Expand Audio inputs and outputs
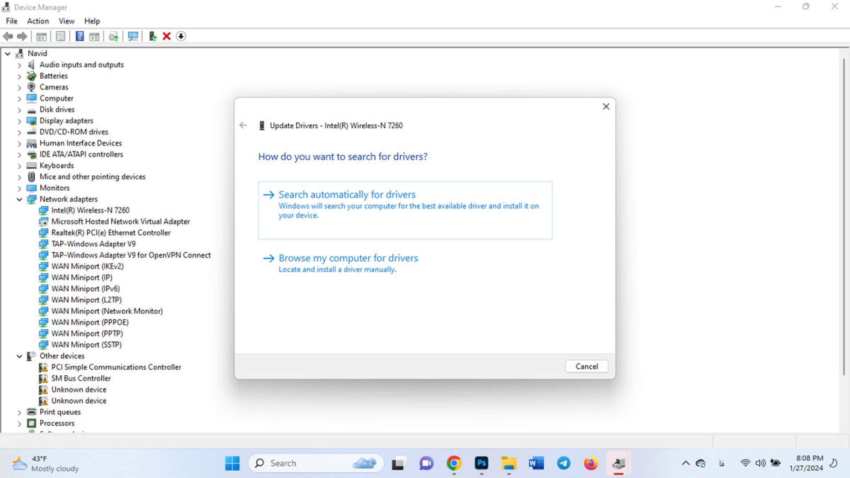The width and height of the screenshot is (850, 478). pos(19,65)
